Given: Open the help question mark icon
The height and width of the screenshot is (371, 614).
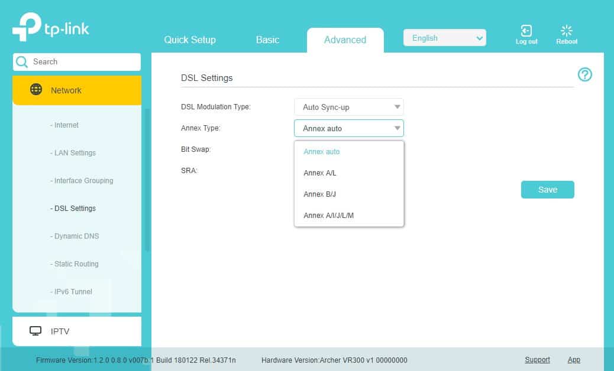Looking at the screenshot, I should tap(584, 74).
